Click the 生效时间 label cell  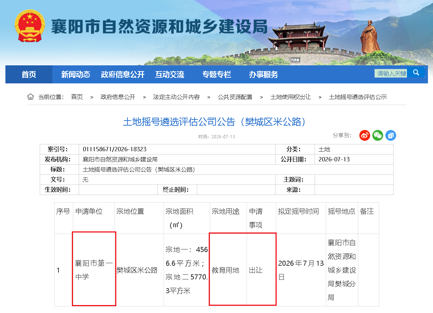[x=59, y=190]
